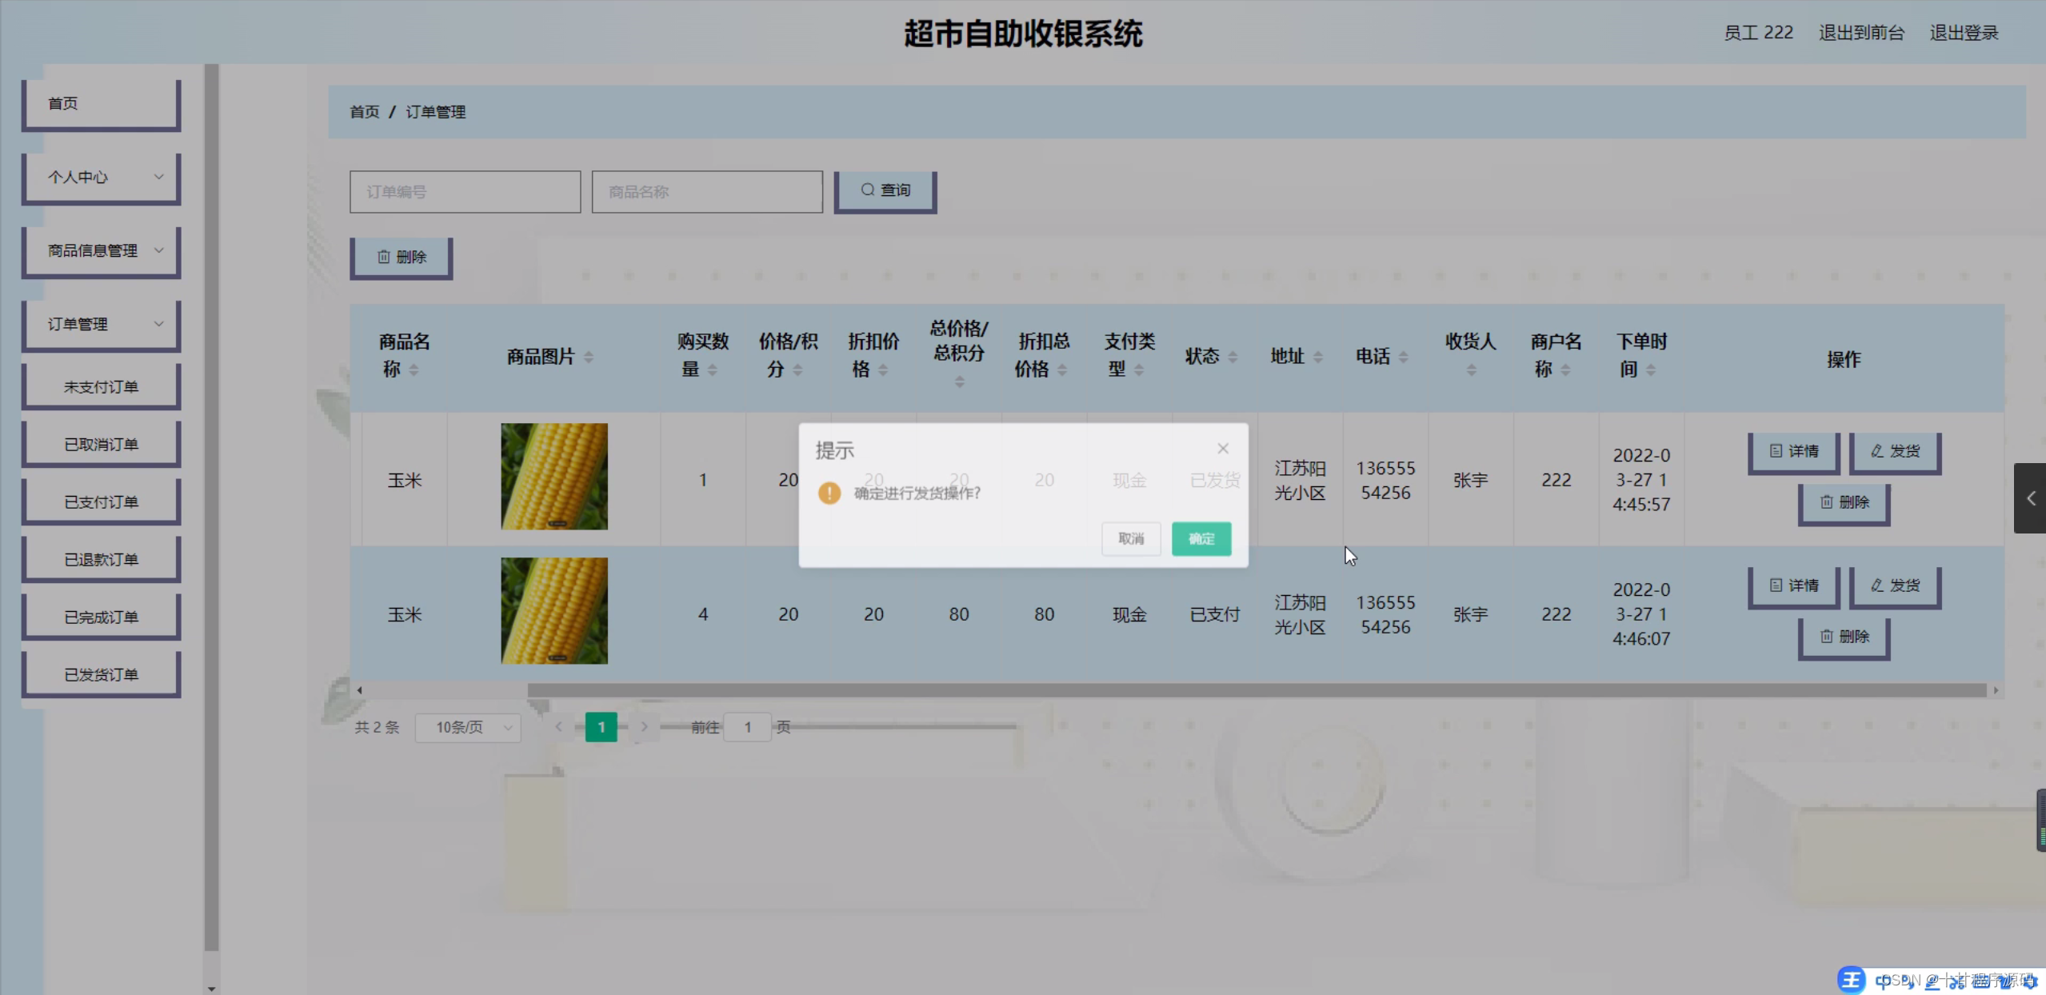Image resolution: width=2046 pixels, height=995 pixels.
Task: Open 详情 for the 4:45:57 order
Action: (x=1794, y=452)
